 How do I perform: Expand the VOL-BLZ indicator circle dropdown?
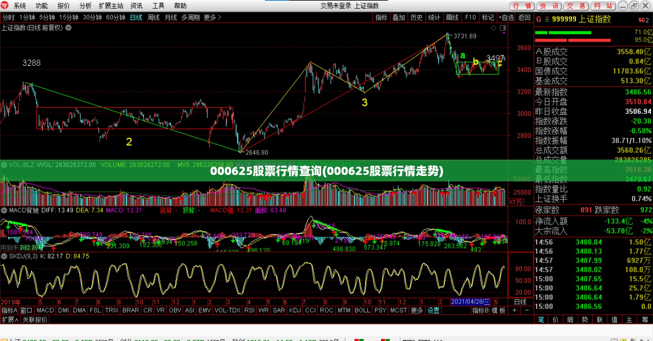(x=4, y=165)
